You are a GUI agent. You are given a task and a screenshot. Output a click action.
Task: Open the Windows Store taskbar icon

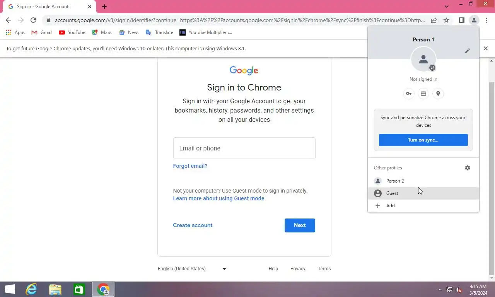(79, 289)
